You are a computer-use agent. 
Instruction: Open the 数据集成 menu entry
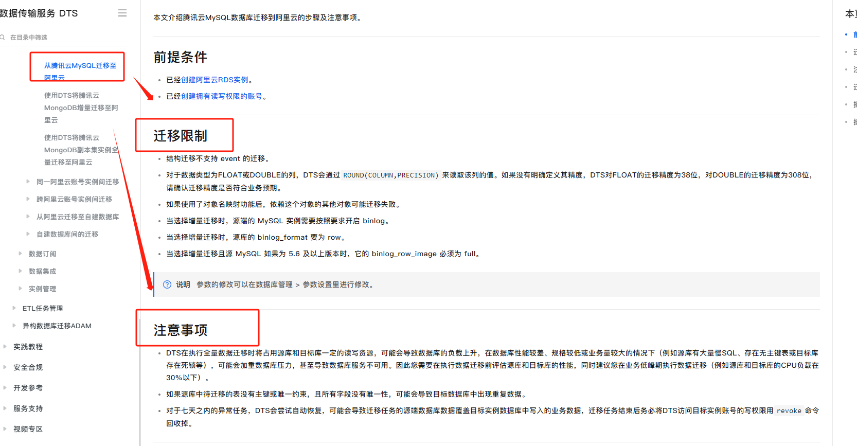point(43,271)
